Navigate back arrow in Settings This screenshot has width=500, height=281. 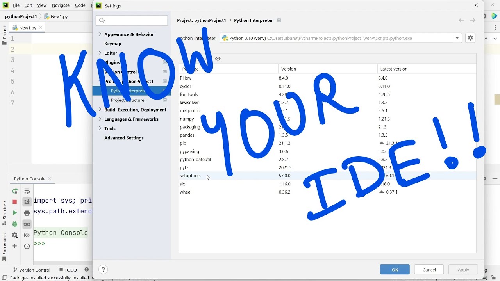(461, 20)
